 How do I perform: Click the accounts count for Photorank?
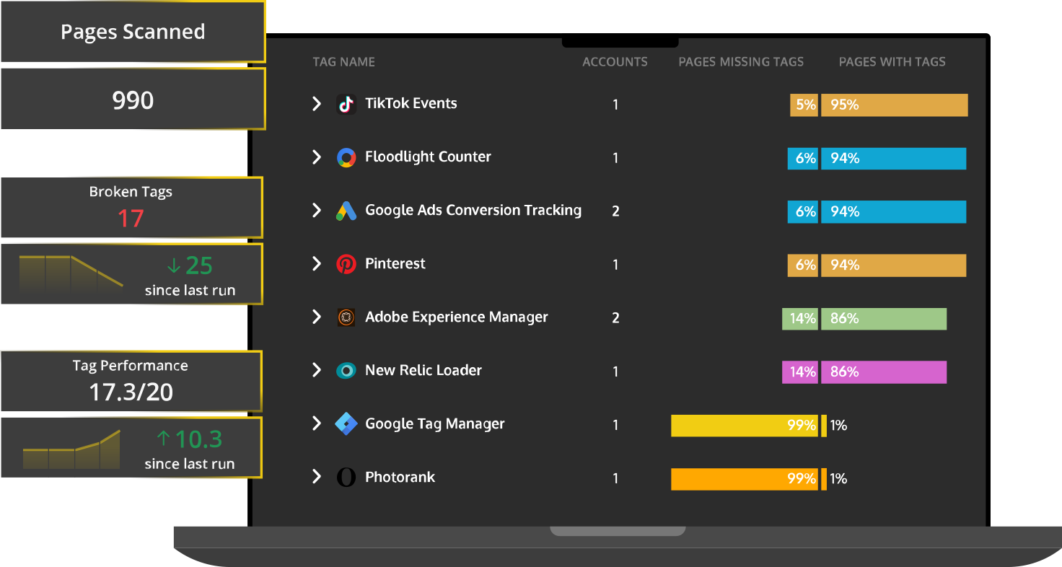point(615,478)
